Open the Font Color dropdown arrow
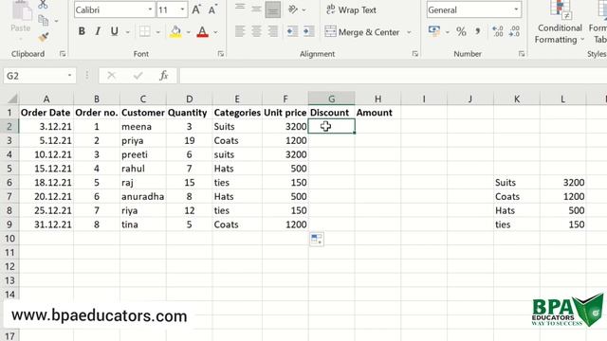607x341 pixels. pyautogui.click(x=215, y=32)
